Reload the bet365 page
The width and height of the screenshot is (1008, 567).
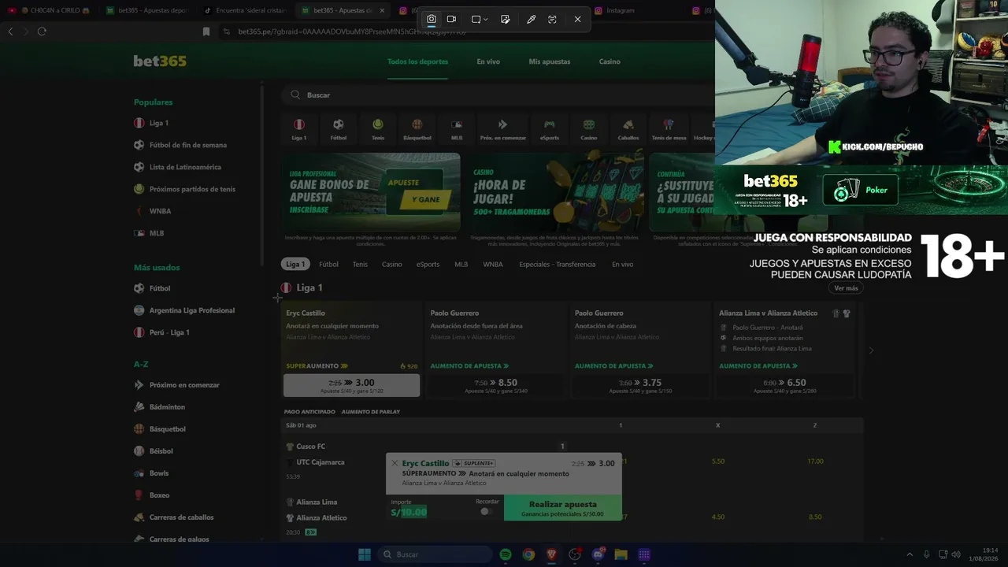42,31
